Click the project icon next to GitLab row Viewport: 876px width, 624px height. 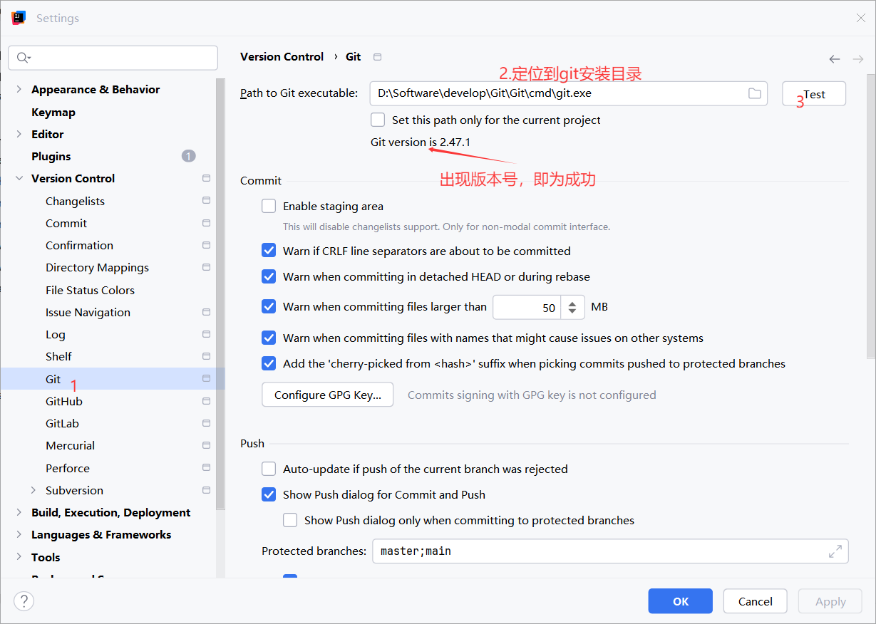pos(206,423)
